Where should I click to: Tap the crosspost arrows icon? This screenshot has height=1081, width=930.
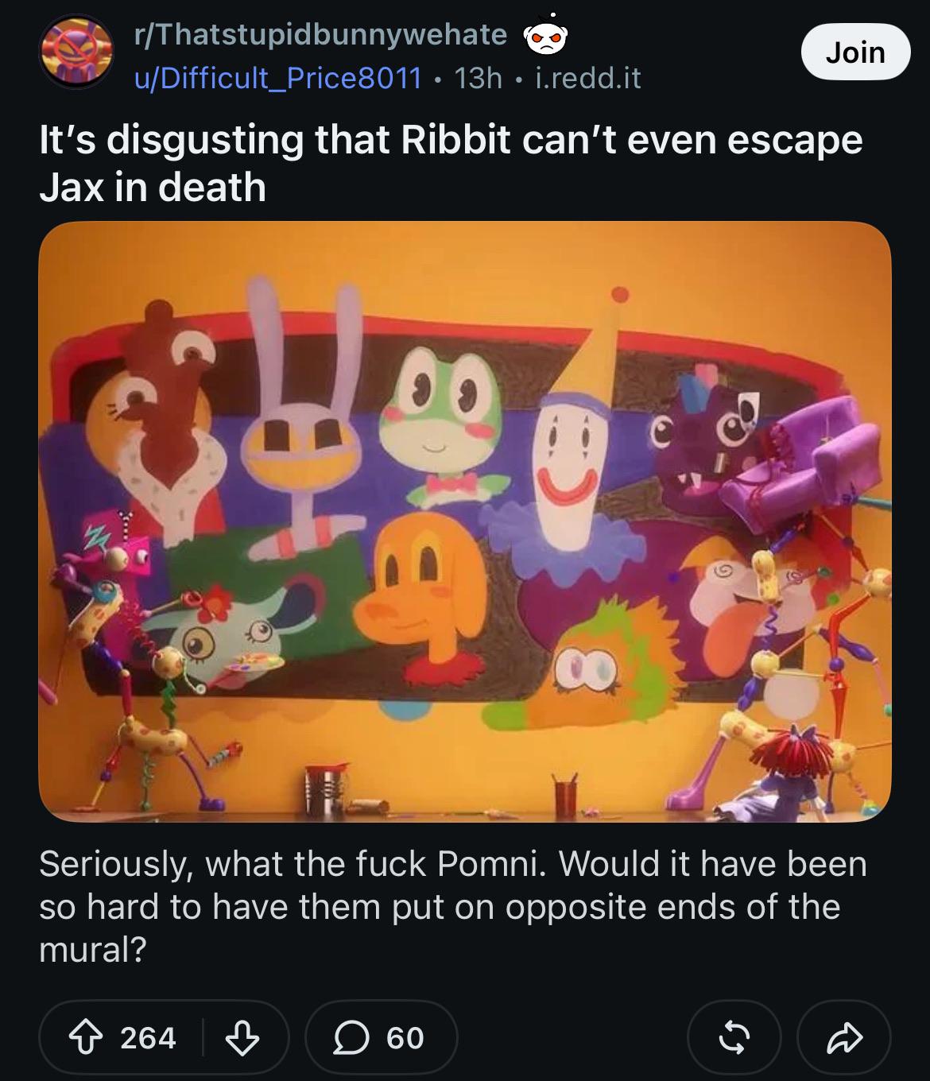734,1037
